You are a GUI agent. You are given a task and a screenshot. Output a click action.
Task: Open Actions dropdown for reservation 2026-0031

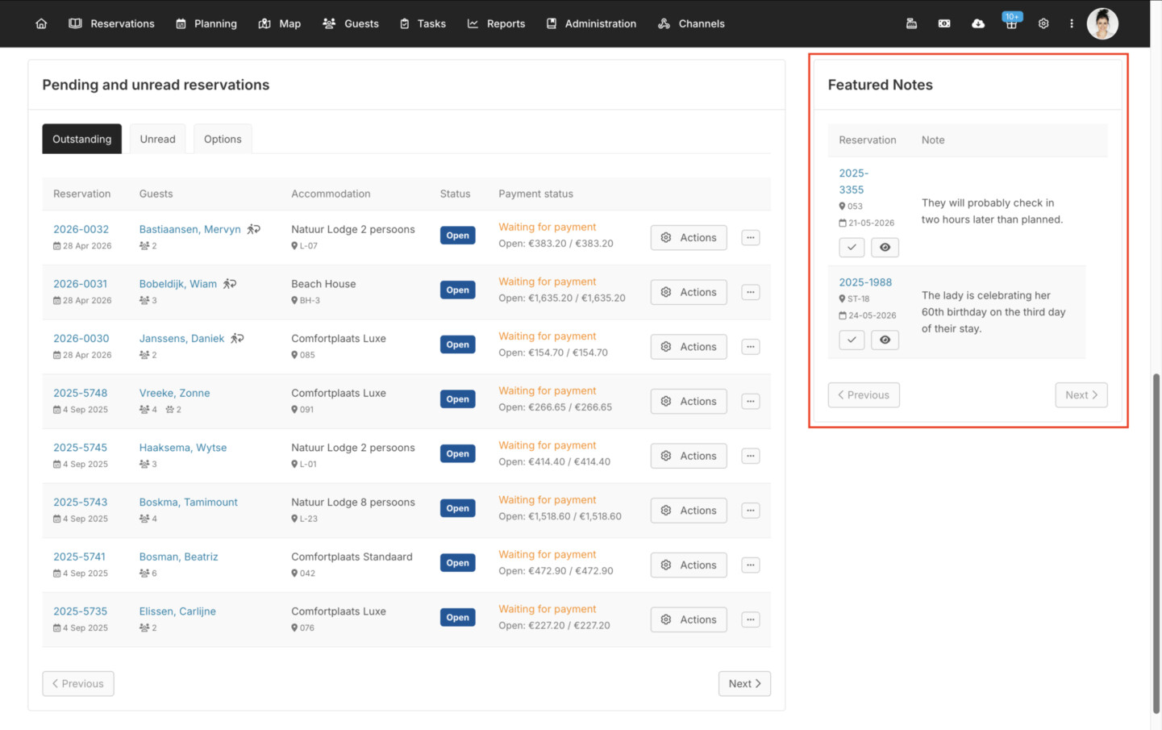pyautogui.click(x=689, y=292)
